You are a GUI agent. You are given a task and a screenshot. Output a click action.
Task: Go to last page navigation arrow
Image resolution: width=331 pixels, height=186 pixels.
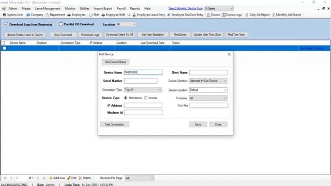click(x=44, y=178)
